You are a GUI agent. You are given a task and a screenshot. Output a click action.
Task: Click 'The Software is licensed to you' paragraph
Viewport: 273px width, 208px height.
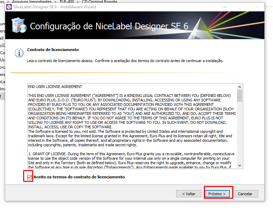click(x=130, y=138)
